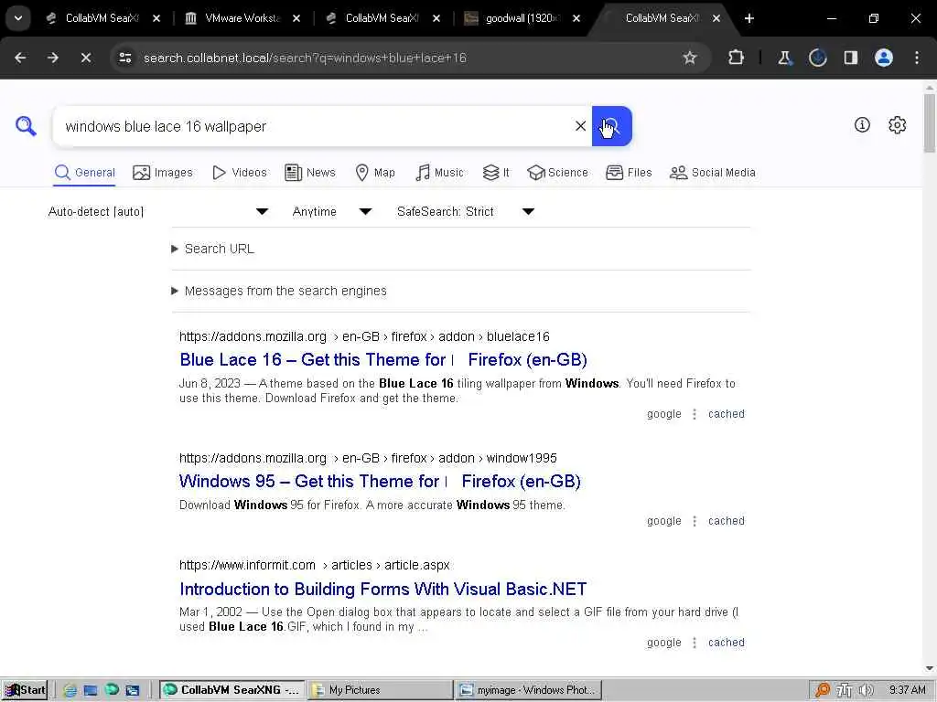View site information icon in address bar
Image resolution: width=937 pixels, height=702 pixels.
[124, 58]
